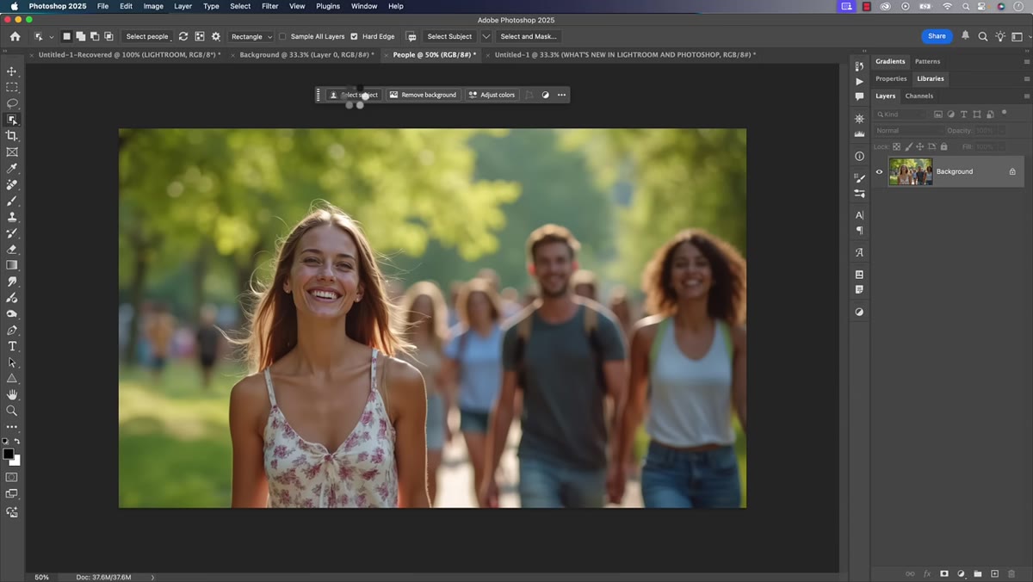
Task: Select the Eraser tool
Action: click(x=12, y=249)
